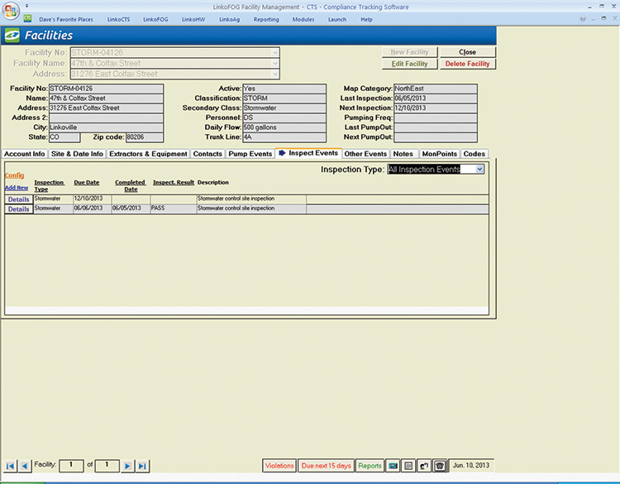Screen dimensions: 620x484
Task: Open Details for the PASS inspection row
Action: pos(18,209)
